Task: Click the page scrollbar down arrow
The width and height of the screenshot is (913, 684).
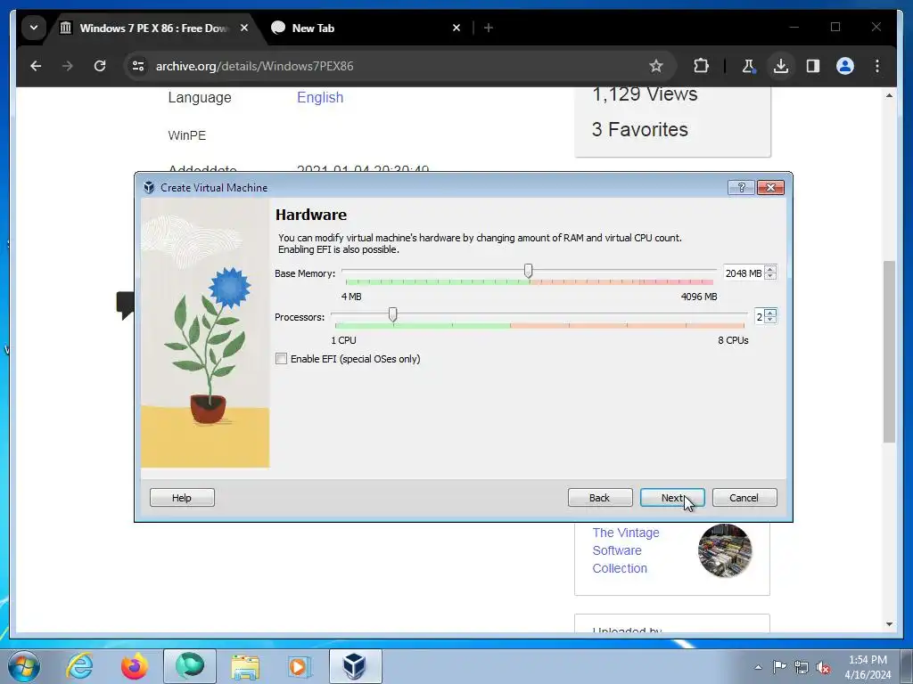Action: pyautogui.click(x=889, y=624)
